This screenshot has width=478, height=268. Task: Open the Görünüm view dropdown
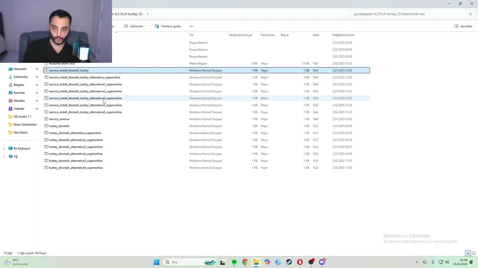coord(135,26)
